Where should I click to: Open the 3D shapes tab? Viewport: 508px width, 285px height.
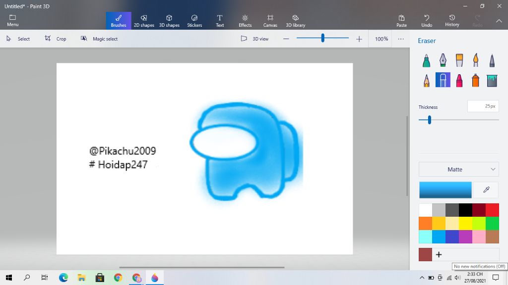pos(169,21)
